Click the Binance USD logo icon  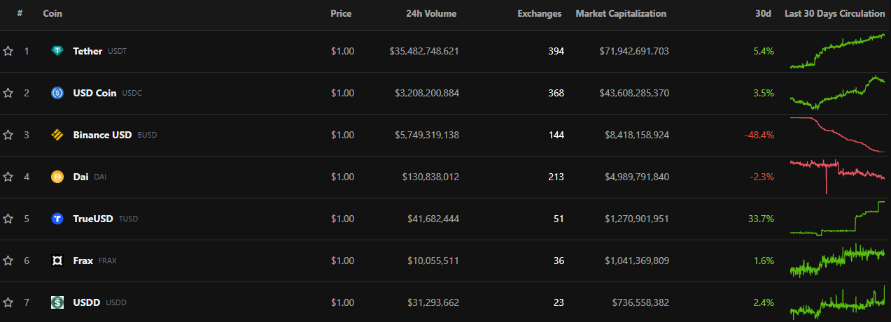(57, 135)
